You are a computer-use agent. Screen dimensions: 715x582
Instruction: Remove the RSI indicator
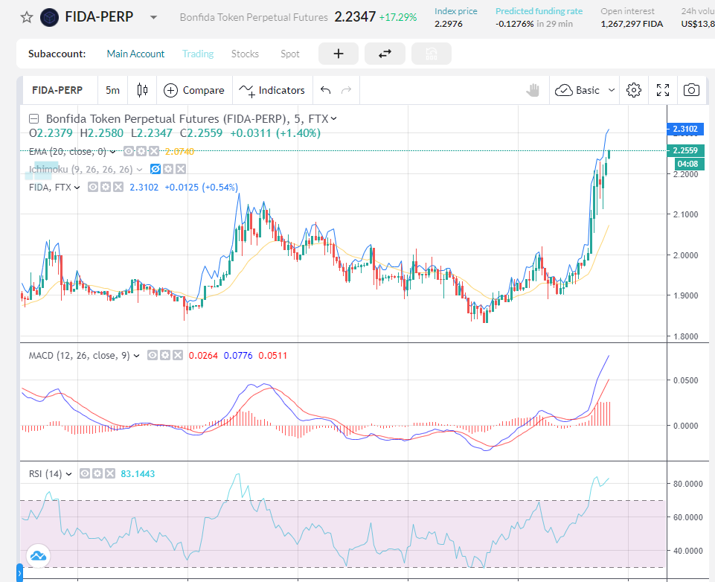click(x=110, y=473)
